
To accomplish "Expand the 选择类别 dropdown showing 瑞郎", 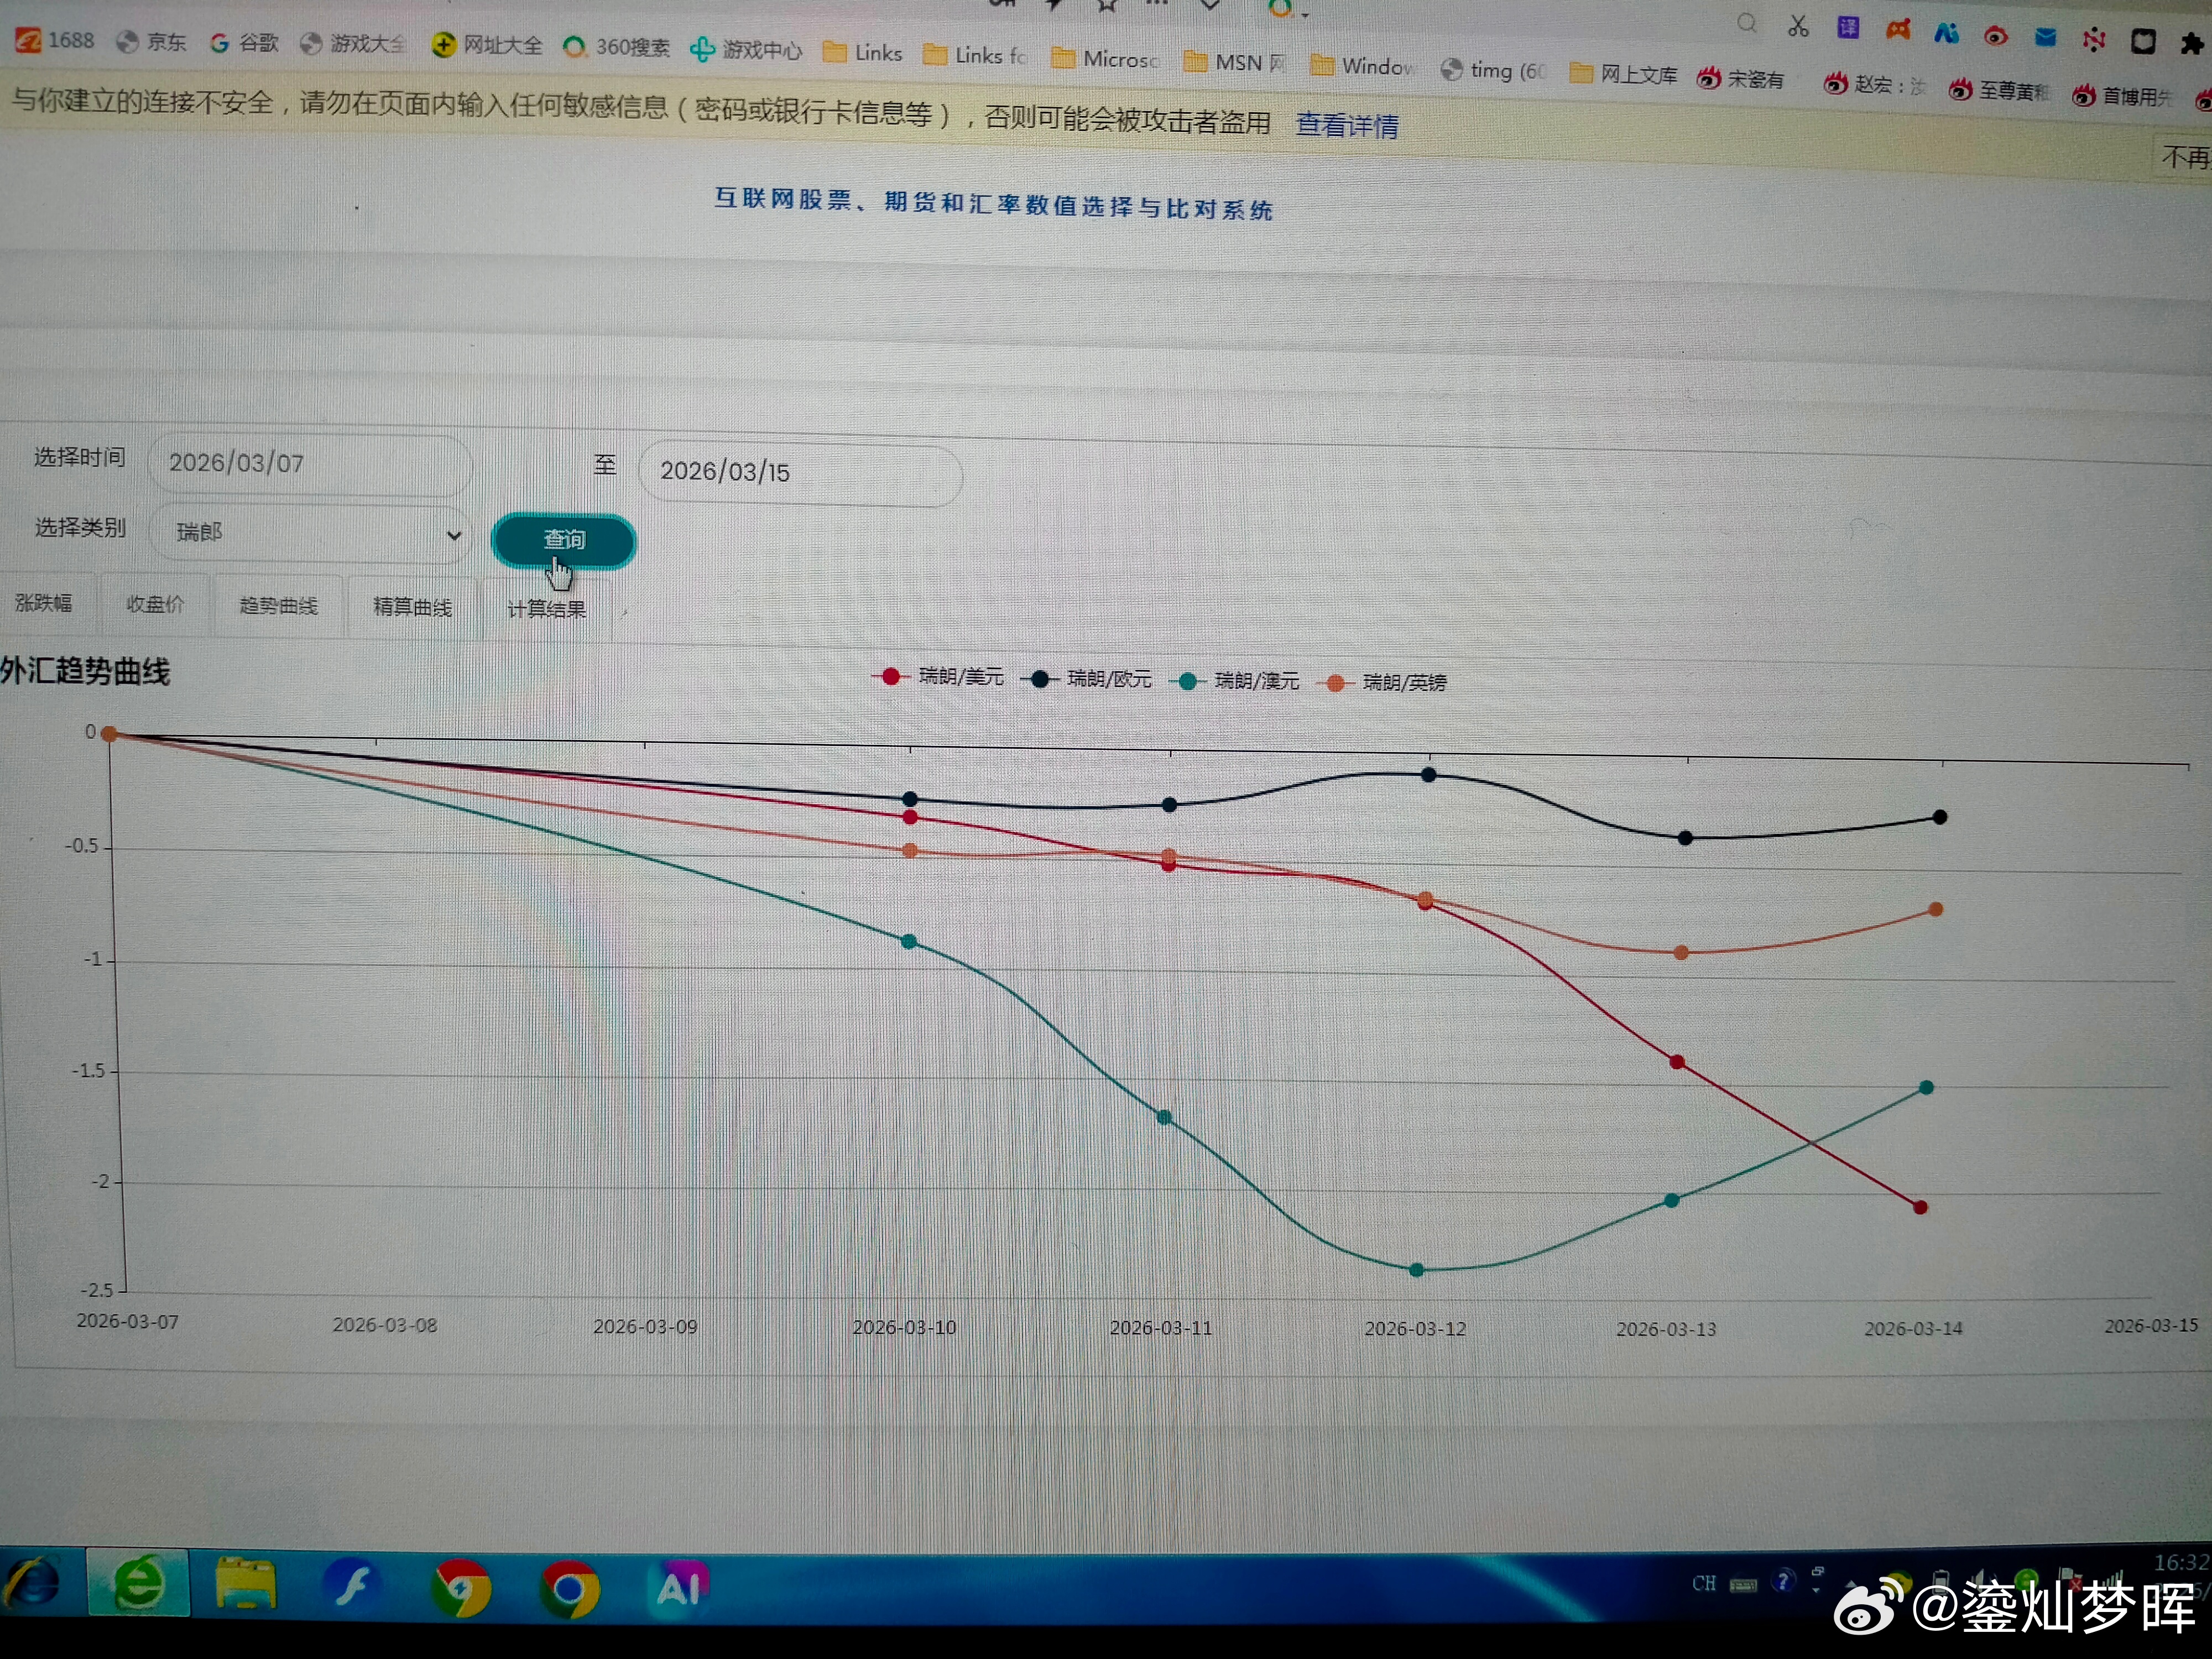I will coord(310,533).
